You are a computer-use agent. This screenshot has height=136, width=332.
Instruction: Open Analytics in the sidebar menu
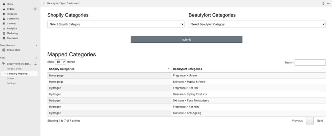12,28
